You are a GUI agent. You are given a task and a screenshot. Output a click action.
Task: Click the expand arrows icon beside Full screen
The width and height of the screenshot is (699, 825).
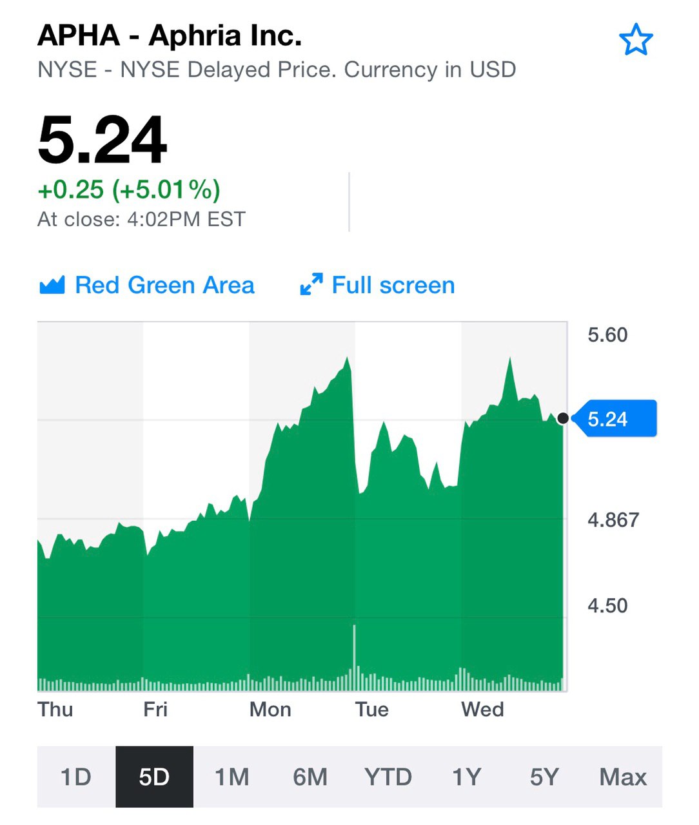[x=311, y=285]
